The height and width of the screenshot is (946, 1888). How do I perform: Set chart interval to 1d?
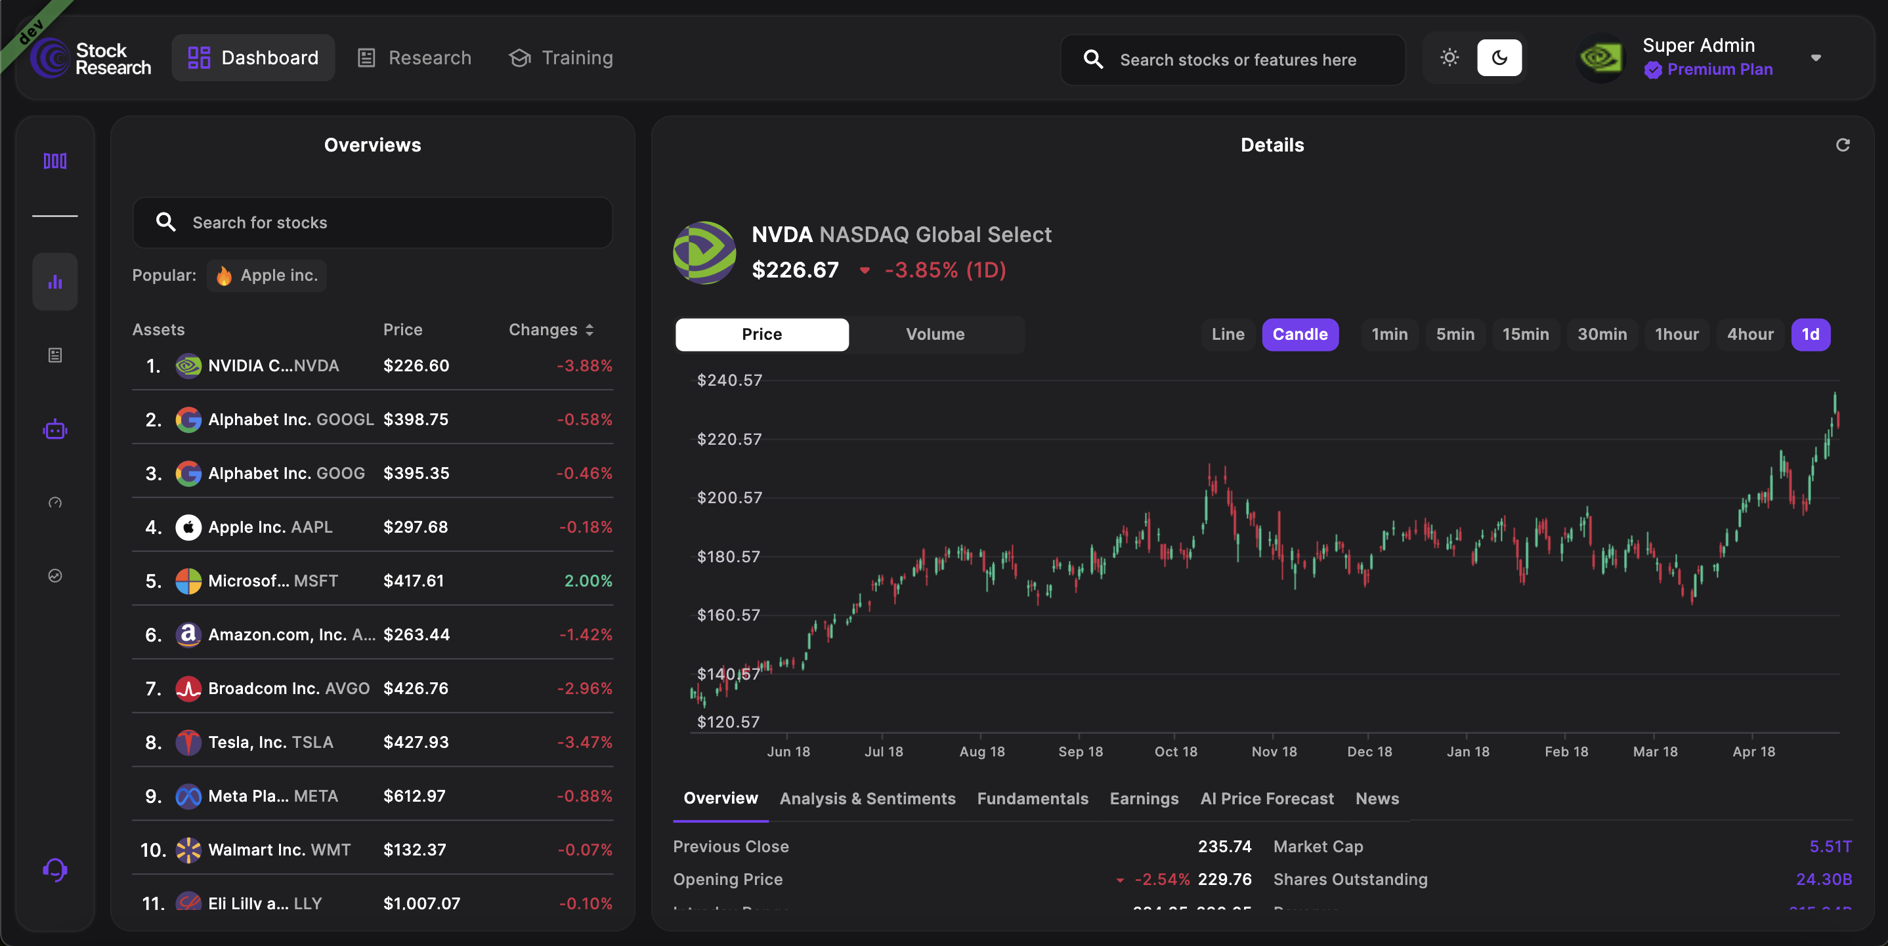coord(1811,335)
